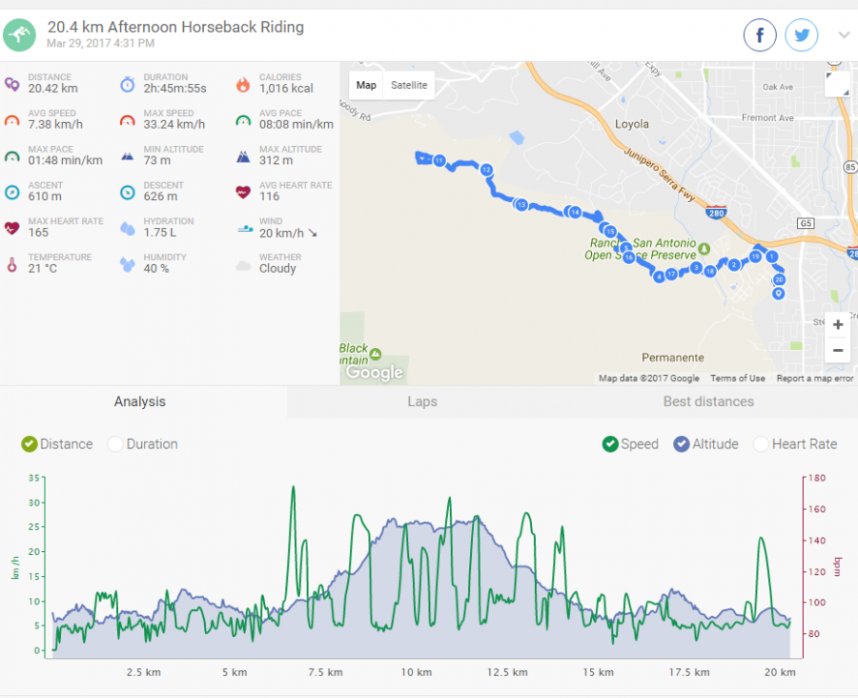Open the Terms of Use link

pos(737,379)
